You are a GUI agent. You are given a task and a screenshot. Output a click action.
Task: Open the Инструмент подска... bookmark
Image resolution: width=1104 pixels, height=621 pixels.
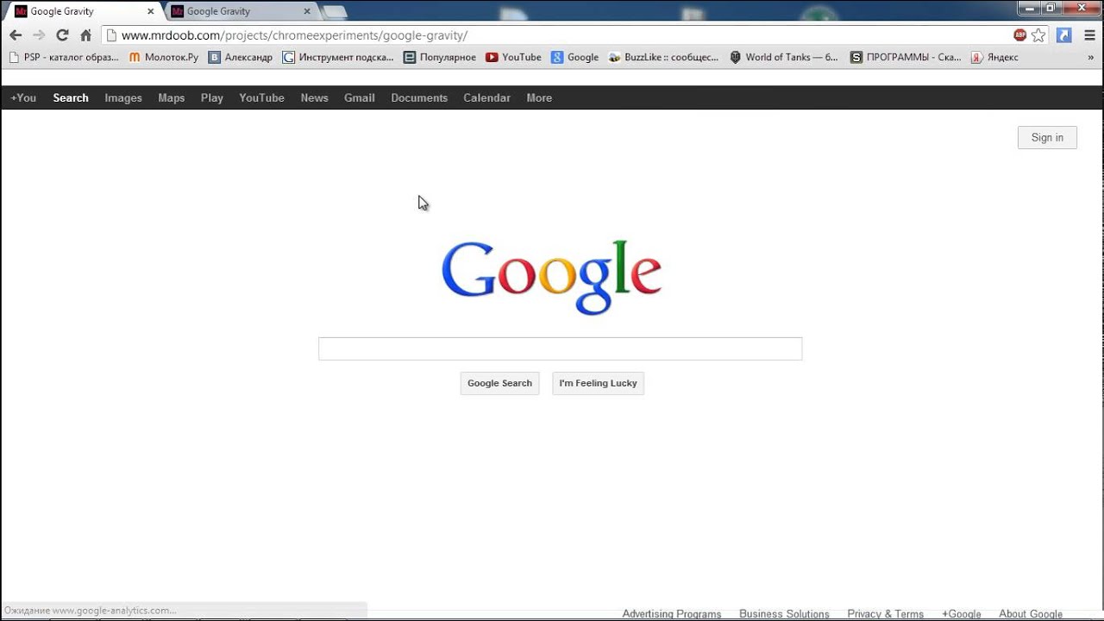[x=338, y=57]
